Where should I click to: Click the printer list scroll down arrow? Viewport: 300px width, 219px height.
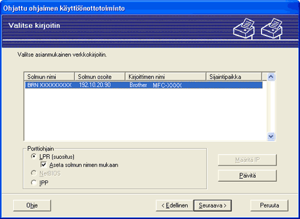tap(271, 136)
